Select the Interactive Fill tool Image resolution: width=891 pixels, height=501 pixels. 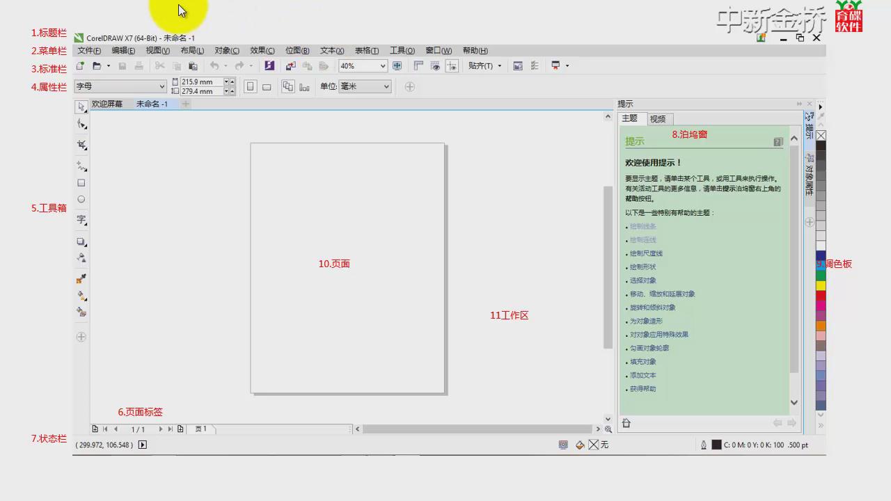[81, 296]
